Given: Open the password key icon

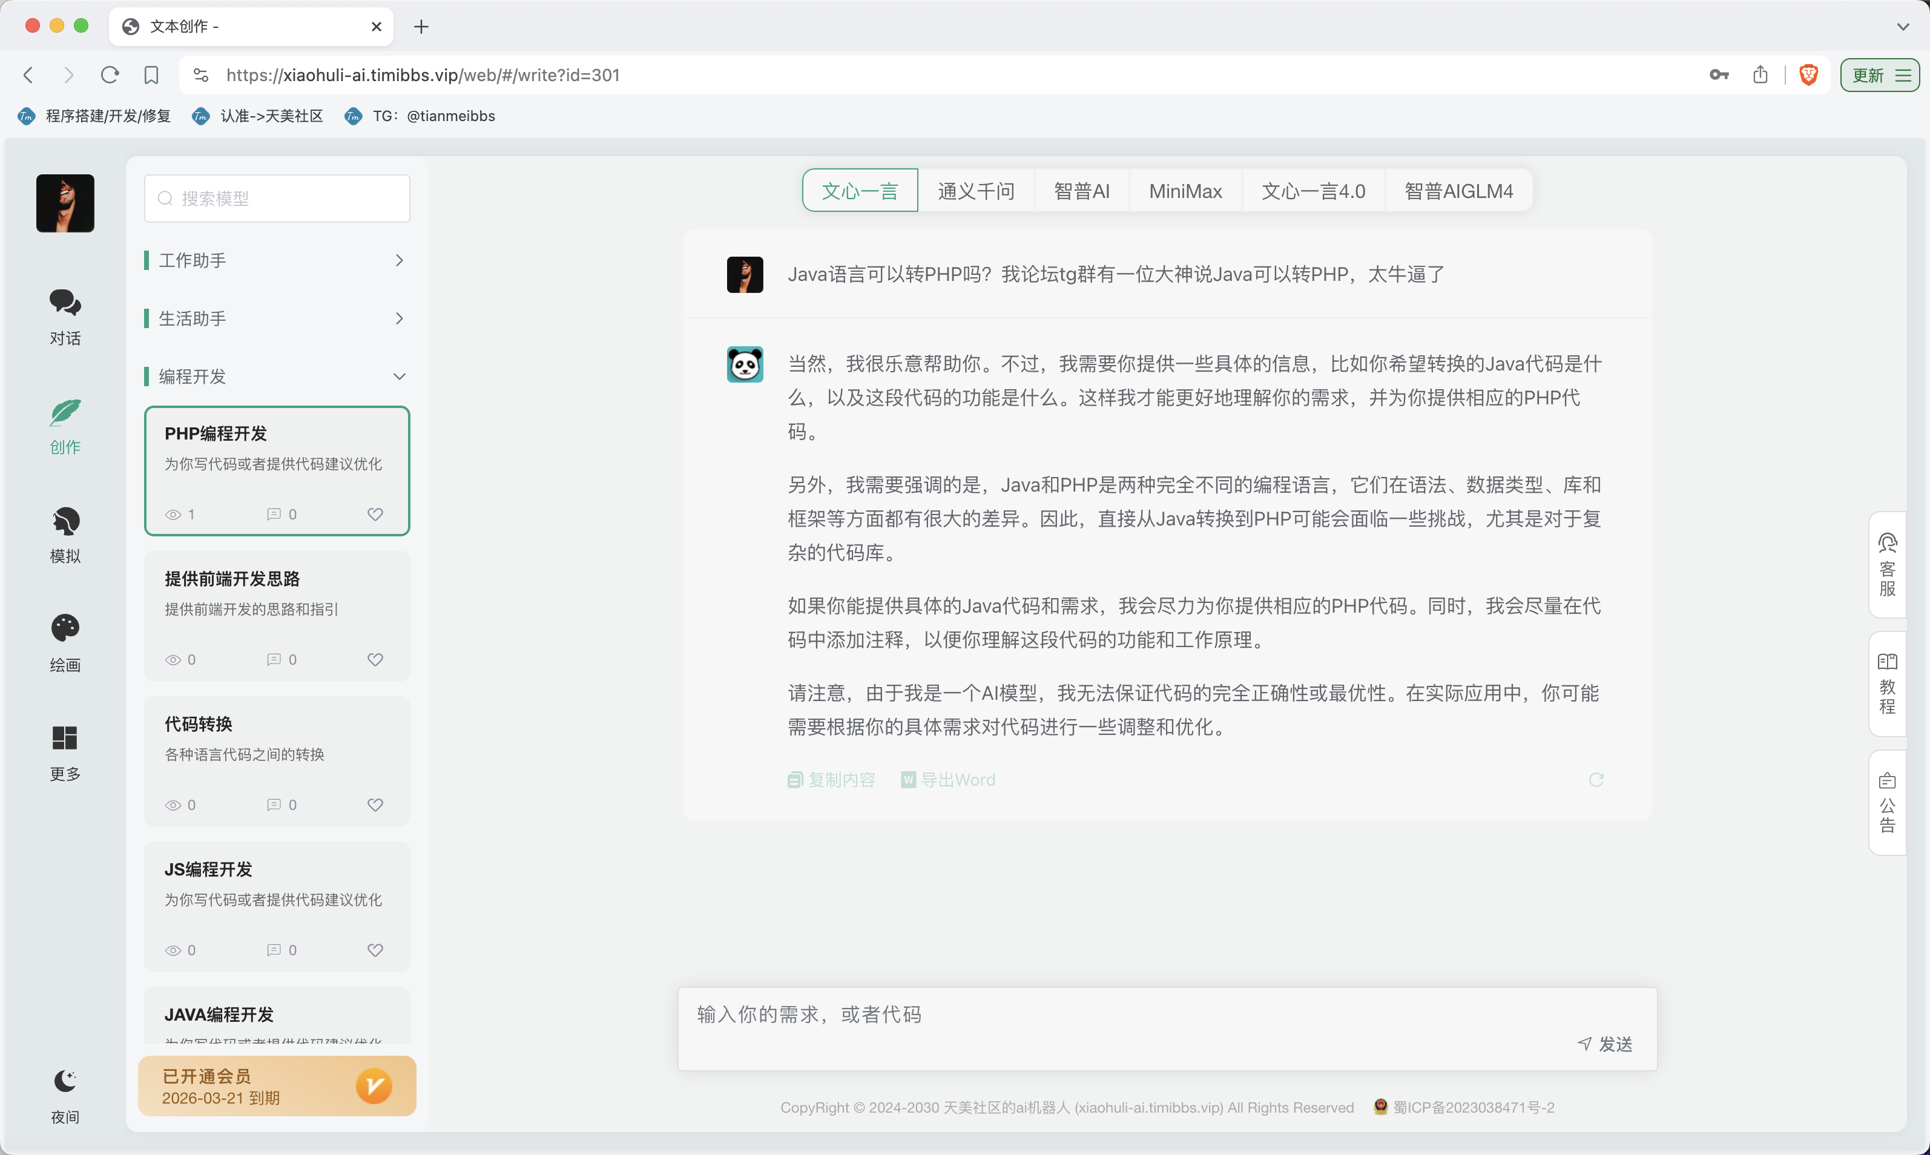Looking at the screenshot, I should (x=1719, y=74).
